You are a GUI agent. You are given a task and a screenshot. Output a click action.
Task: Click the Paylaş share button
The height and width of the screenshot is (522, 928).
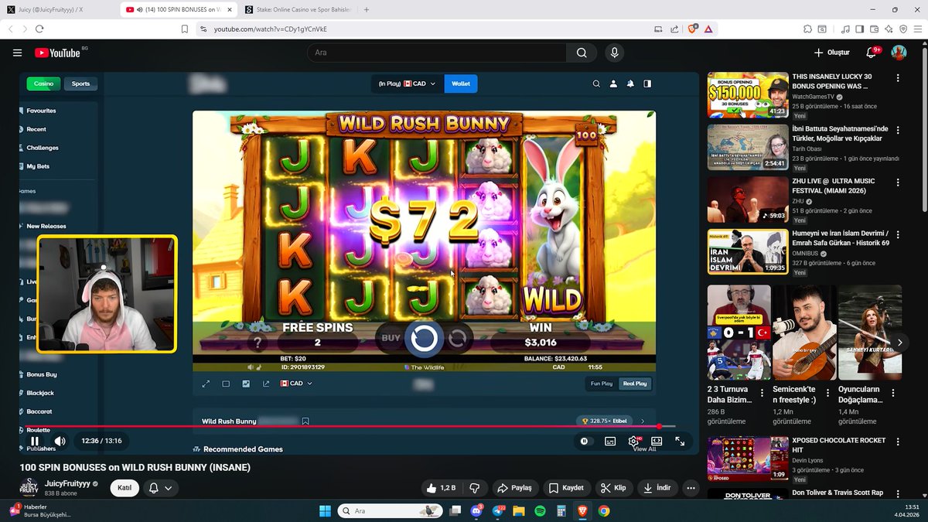[x=515, y=488]
